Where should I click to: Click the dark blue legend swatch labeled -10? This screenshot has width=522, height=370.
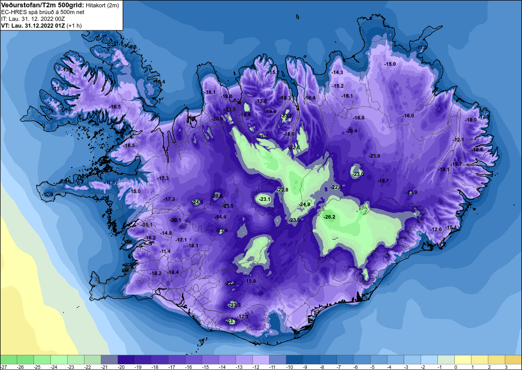click(x=295, y=360)
